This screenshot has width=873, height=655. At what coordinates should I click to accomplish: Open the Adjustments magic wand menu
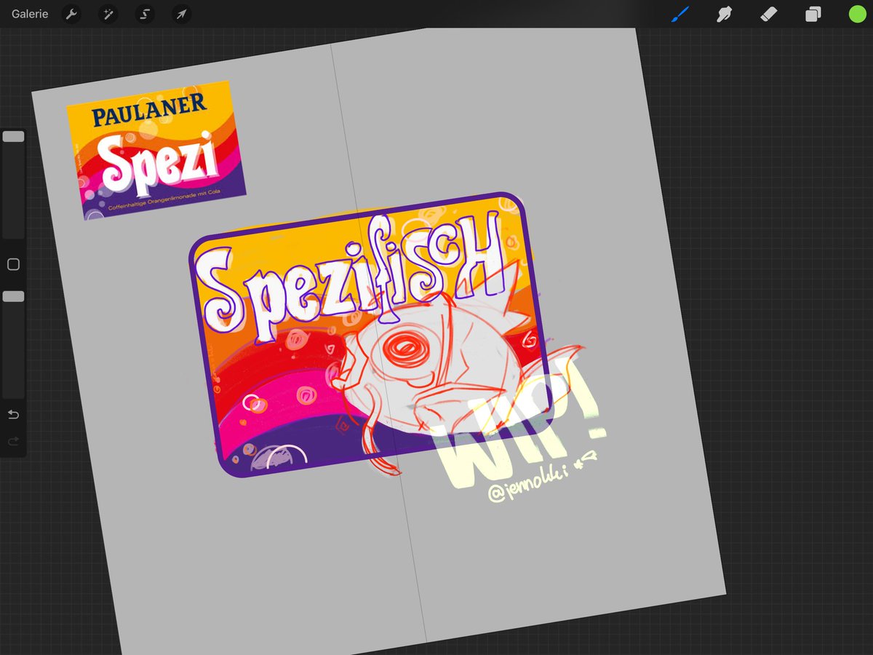(x=108, y=14)
